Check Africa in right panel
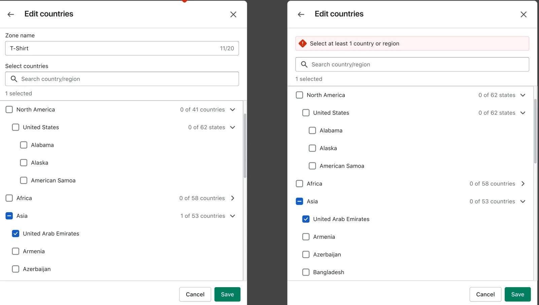Viewport: 539px width, 305px height. (299, 184)
